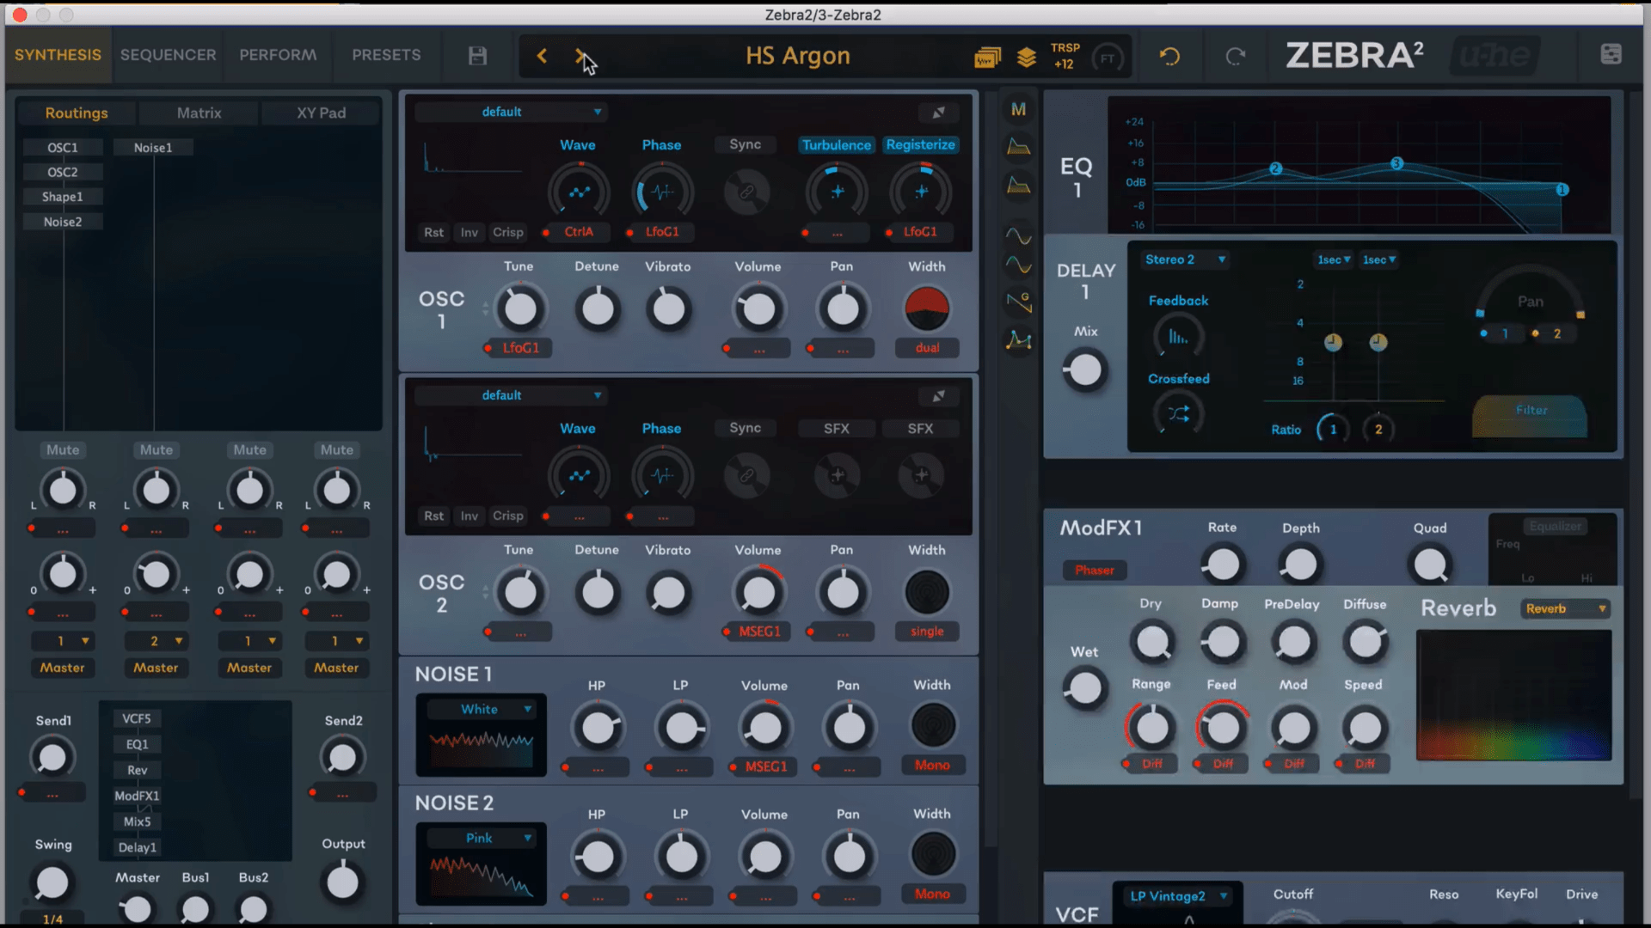Open VCF LP Vintage2 filter type dropdown

pos(1178,896)
